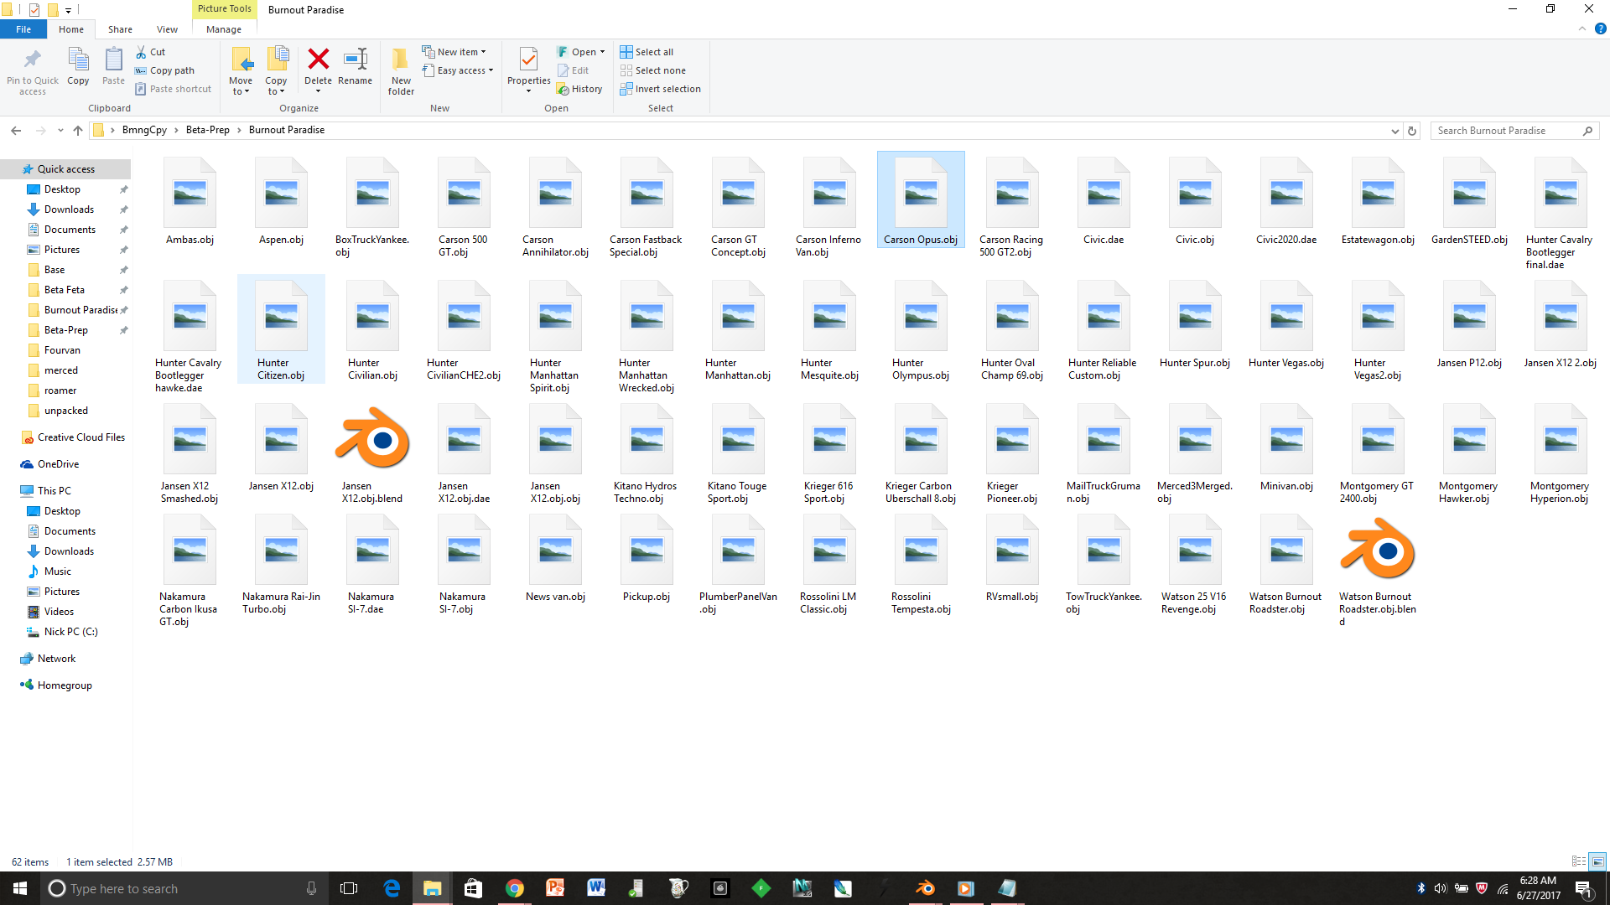The image size is (1610, 905).
Task: Expand the Open dropdown arrow
Action: (602, 52)
